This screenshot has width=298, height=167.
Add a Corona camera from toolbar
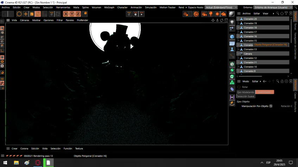(204, 14)
